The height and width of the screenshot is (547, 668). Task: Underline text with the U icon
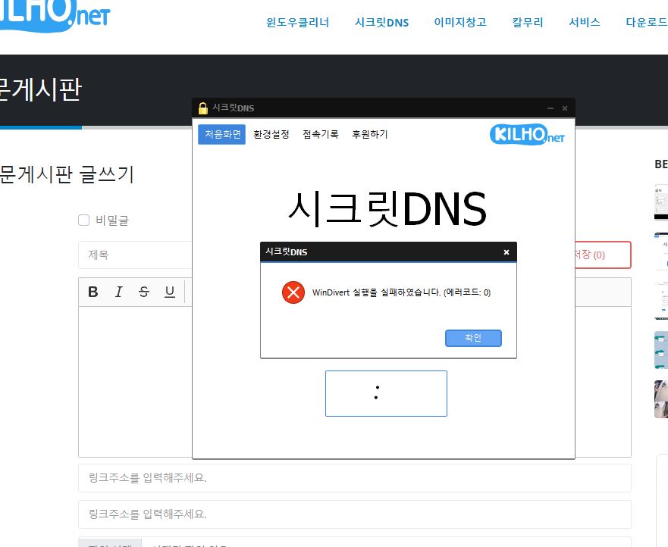pyautogui.click(x=170, y=292)
